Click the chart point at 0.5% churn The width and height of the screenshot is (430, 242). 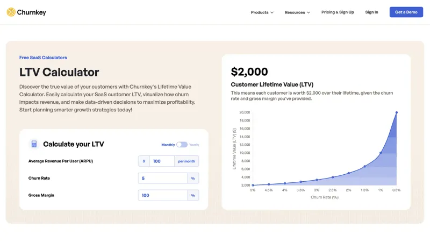tap(396, 112)
